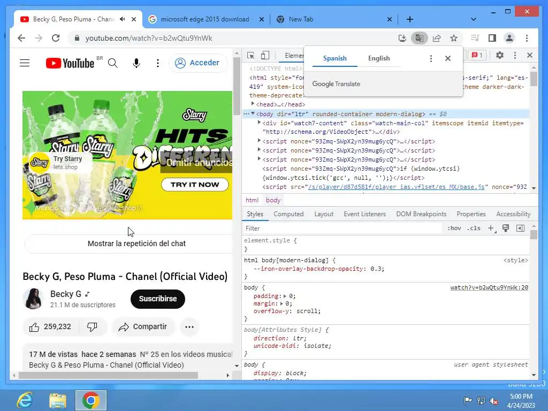The image size is (548, 411).
Task: Toggle the Google Translate icon in the address bar
Action: coord(420,38)
